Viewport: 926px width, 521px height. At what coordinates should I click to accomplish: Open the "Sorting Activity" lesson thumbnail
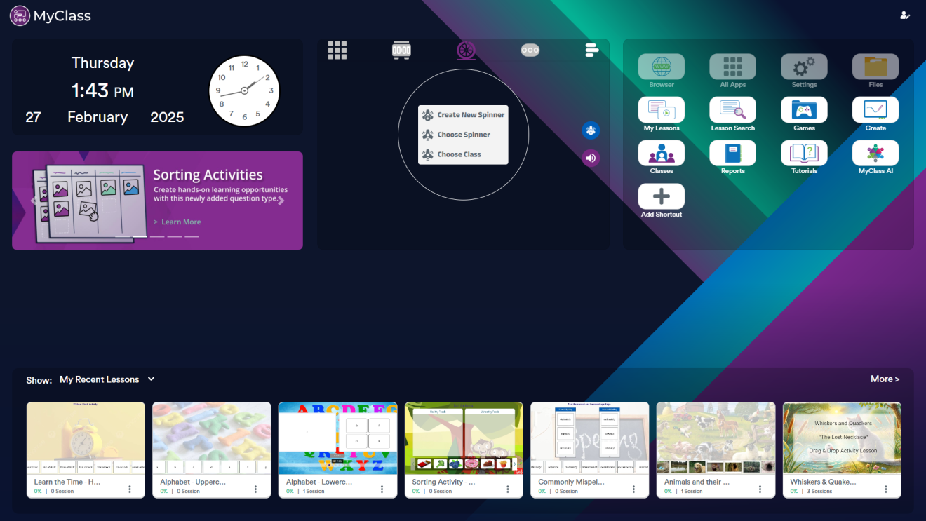click(463, 436)
